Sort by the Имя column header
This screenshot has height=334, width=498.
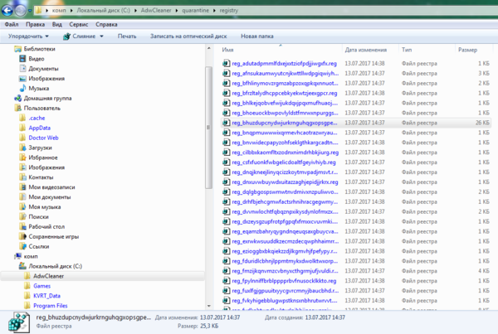tap(227, 50)
